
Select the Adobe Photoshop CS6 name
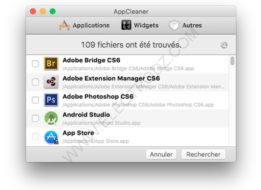[x=98, y=97]
